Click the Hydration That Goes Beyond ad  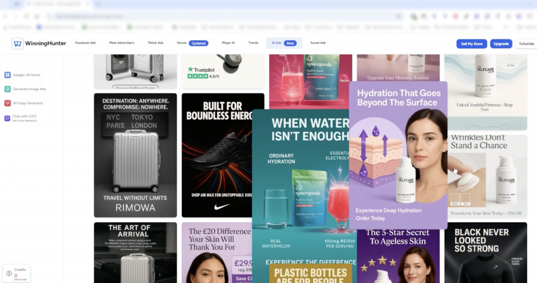[398, 155]
